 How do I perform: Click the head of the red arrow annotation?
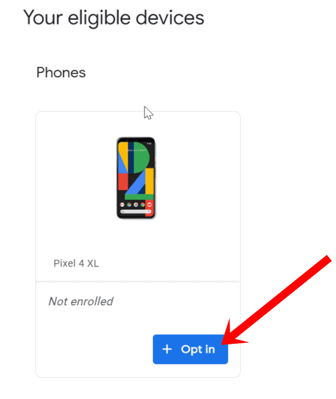(233, 334)
